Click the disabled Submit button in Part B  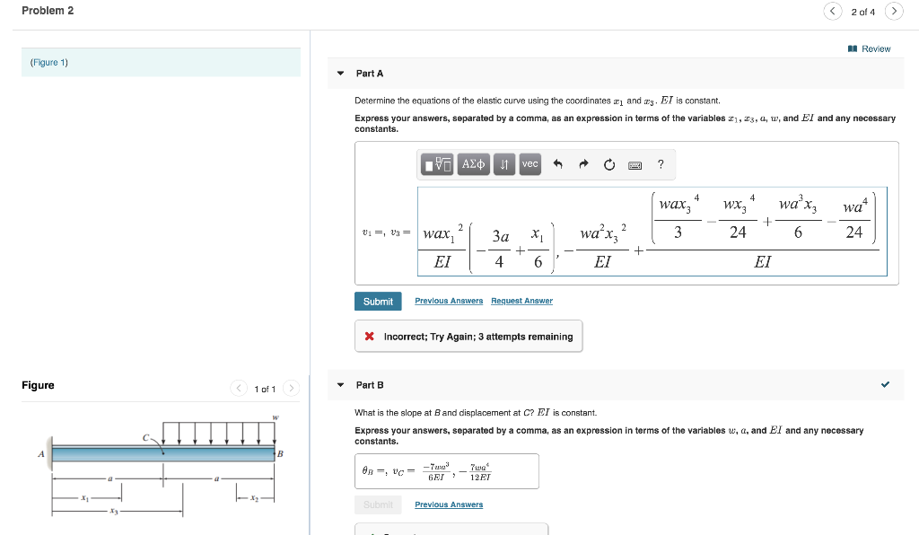[x=378, y=504]
